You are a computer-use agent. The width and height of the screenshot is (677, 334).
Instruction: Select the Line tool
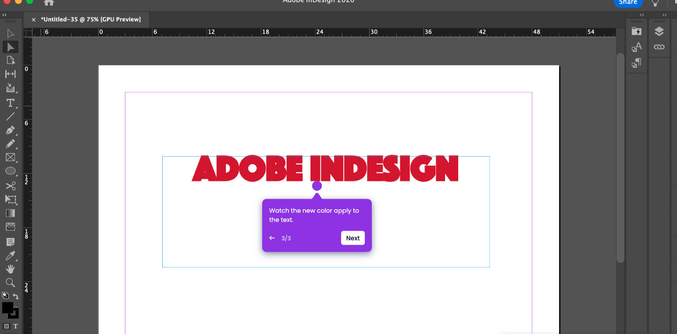11,116
